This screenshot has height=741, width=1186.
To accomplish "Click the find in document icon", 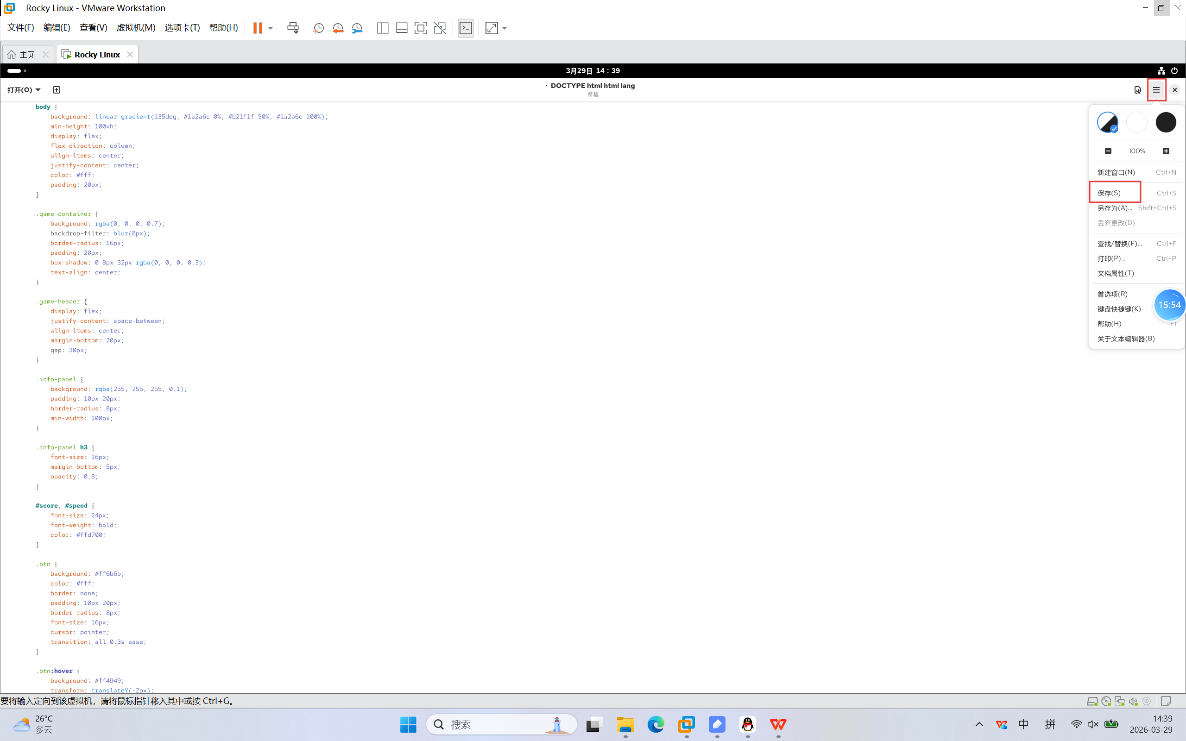I will (1137, 90).
